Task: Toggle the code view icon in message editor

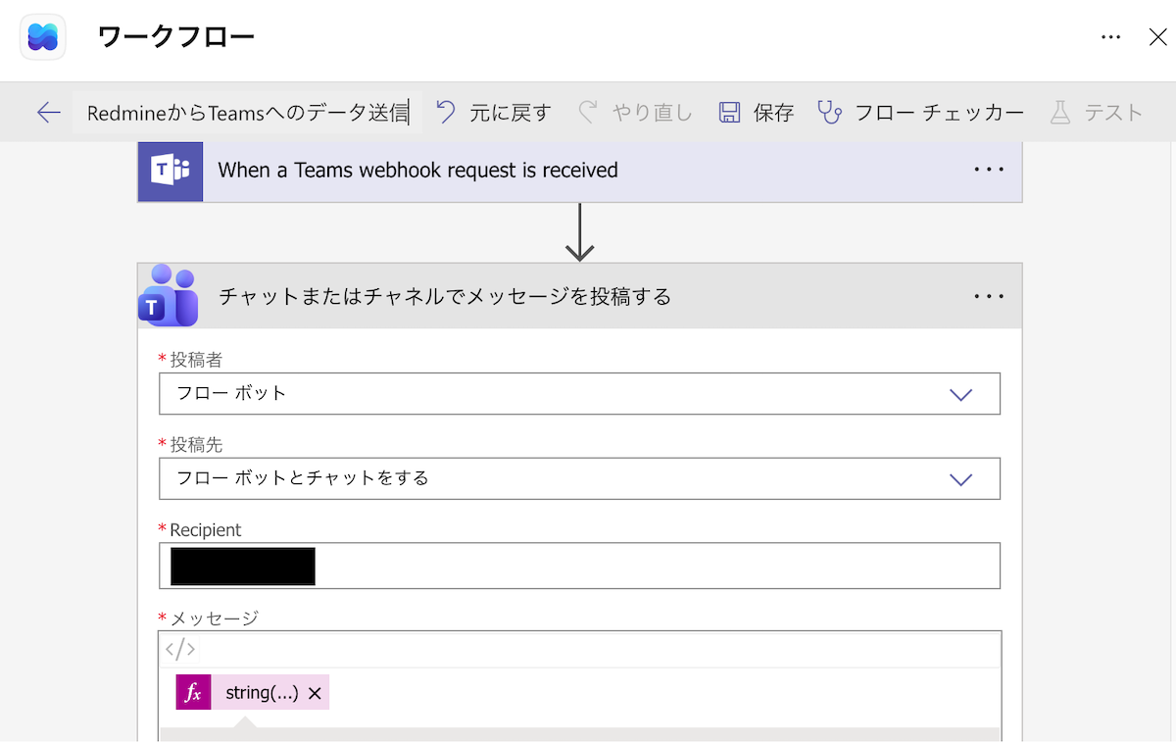Action: coord(180,649)
